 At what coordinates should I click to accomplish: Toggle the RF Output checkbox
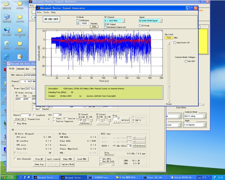click(105, 24)
